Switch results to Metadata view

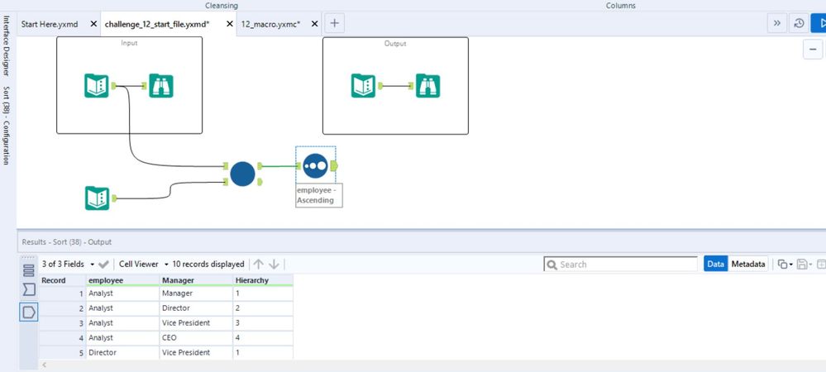pos(748,264)
